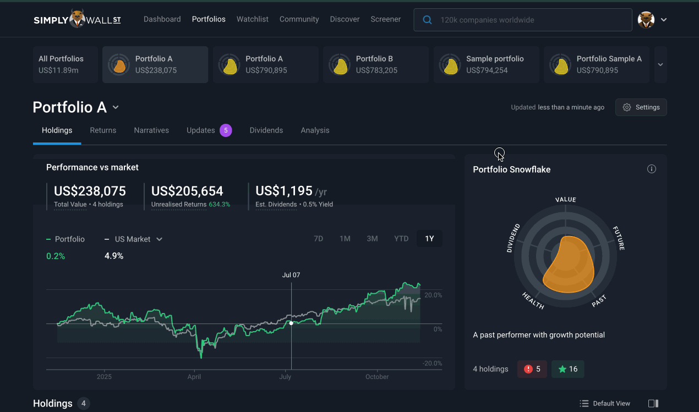The height and width of the screenshot is (412, 699).
Task: Click the Jul 07 chart marker point
Action: pyautogui.click(x=291, y=323)
